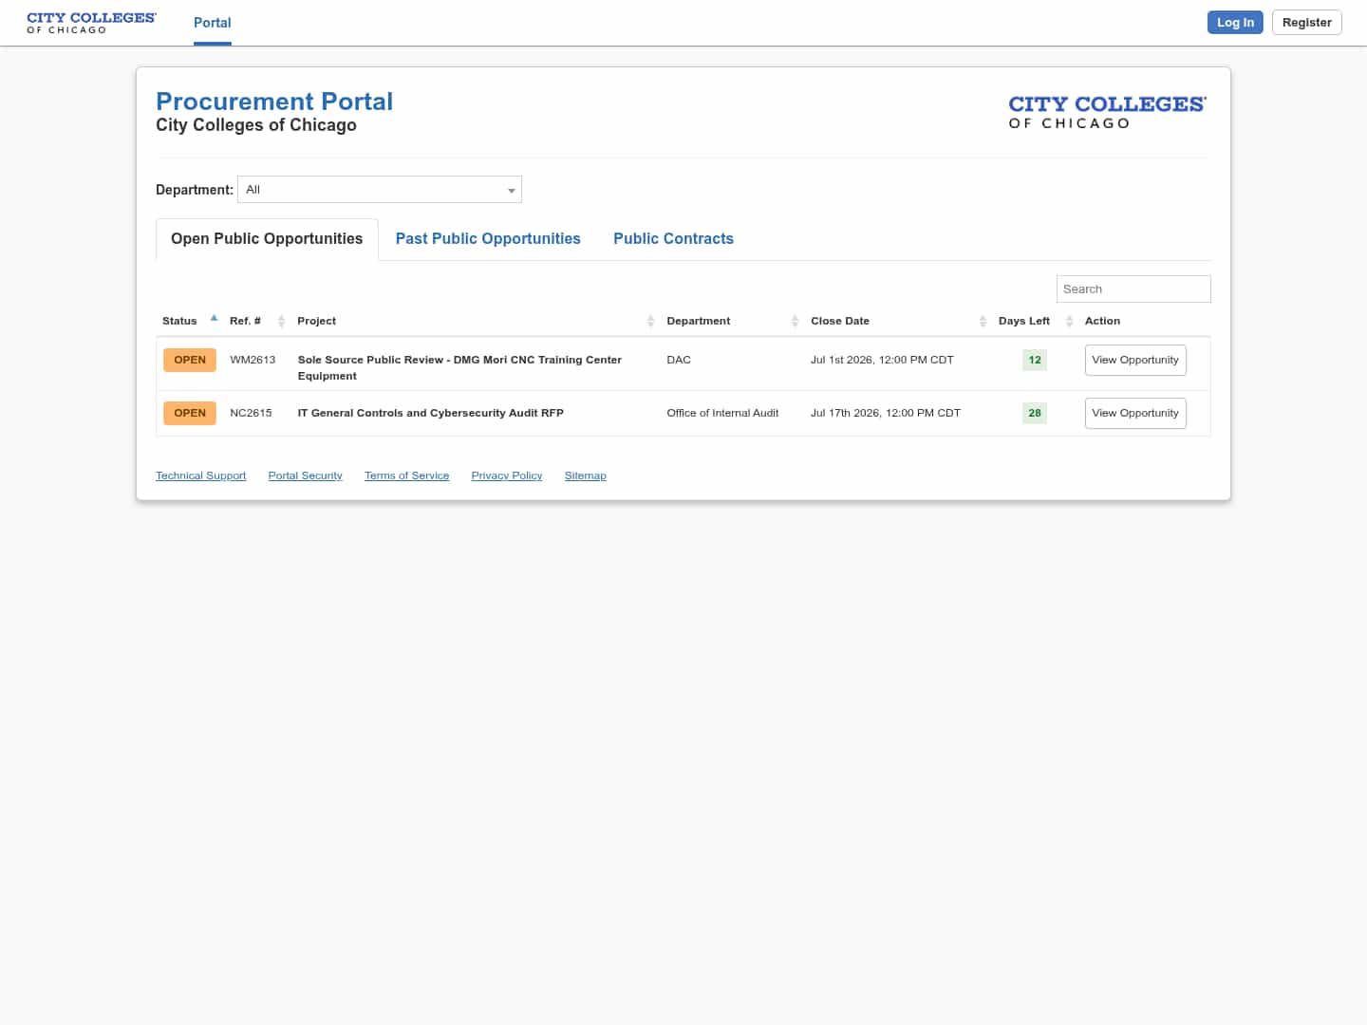This screenshot has width=1367, height=1025.
Task: Sort by Close Date column arrows
Action: click(x=983, y=322)
